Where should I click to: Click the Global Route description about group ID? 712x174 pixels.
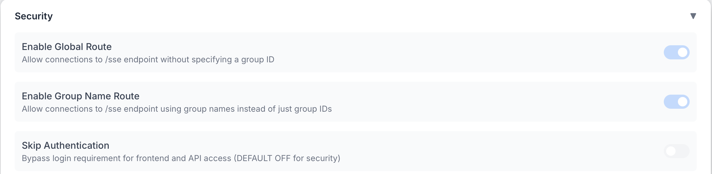coord(148,60)
